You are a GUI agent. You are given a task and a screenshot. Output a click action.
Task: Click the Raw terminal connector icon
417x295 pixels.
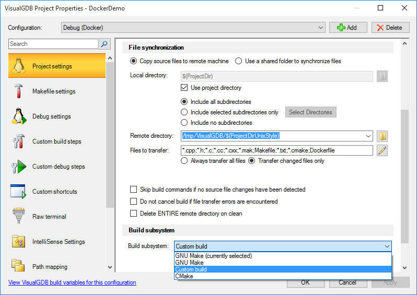click(x=18, y=216)
